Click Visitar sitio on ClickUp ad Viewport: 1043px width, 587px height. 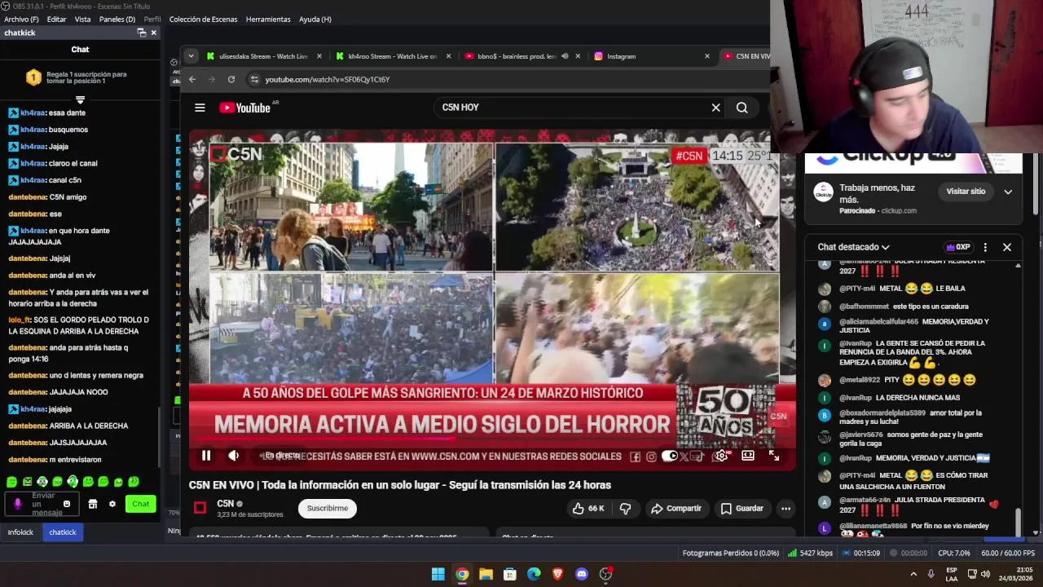pos(966,192)
